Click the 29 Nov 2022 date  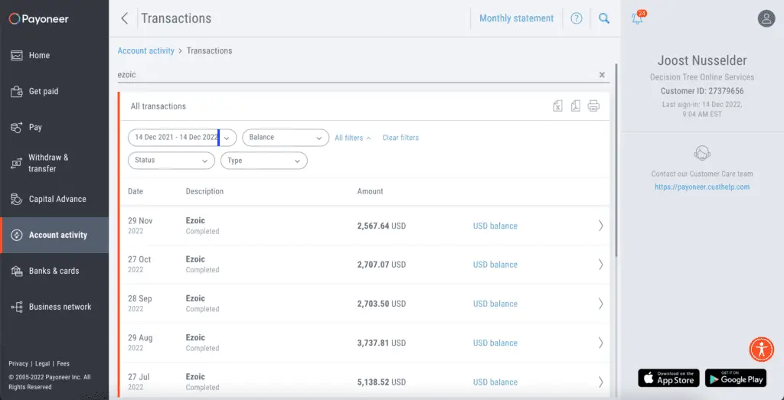(x=141, y=226)
